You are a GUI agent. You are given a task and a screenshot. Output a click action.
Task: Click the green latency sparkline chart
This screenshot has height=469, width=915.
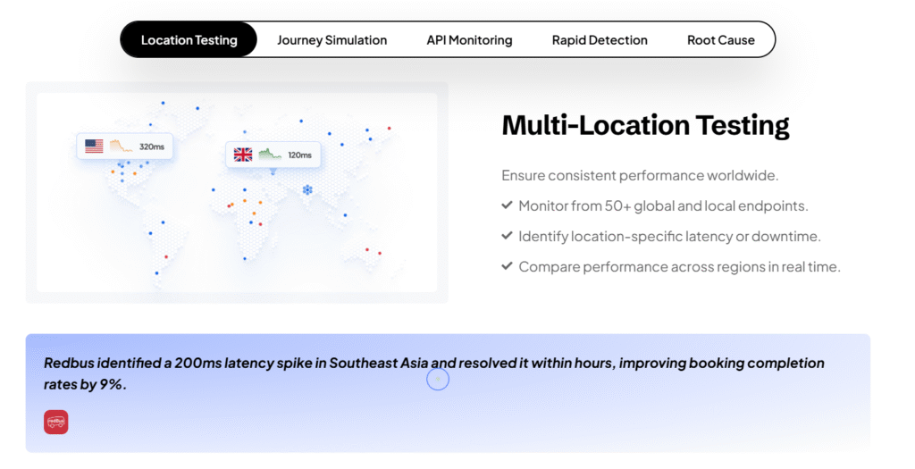[x=270, y=155]
